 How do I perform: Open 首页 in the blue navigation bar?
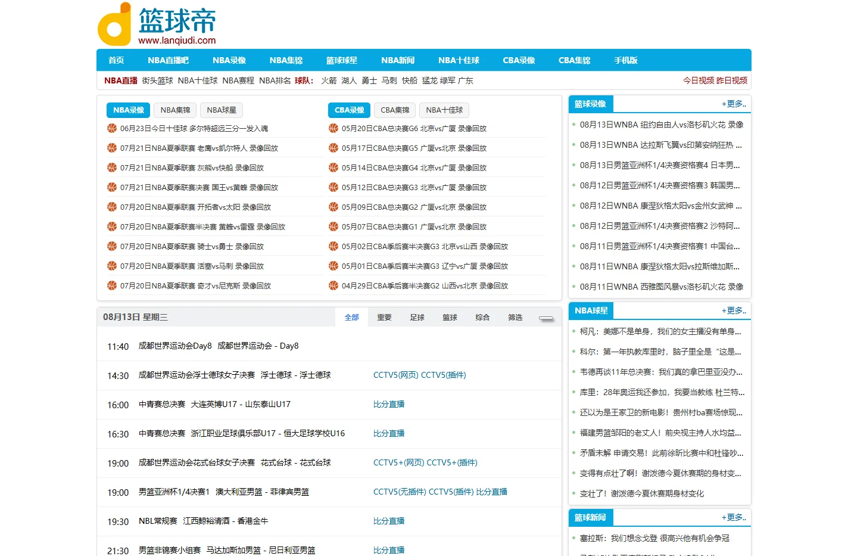[x=116, y=60]
